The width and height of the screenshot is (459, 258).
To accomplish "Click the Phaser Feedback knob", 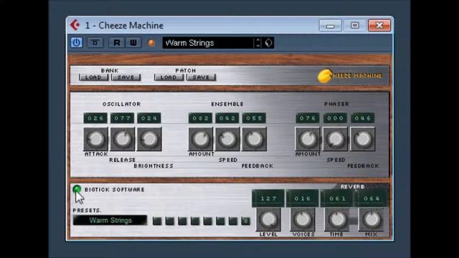I will click(x=363, y=139).
